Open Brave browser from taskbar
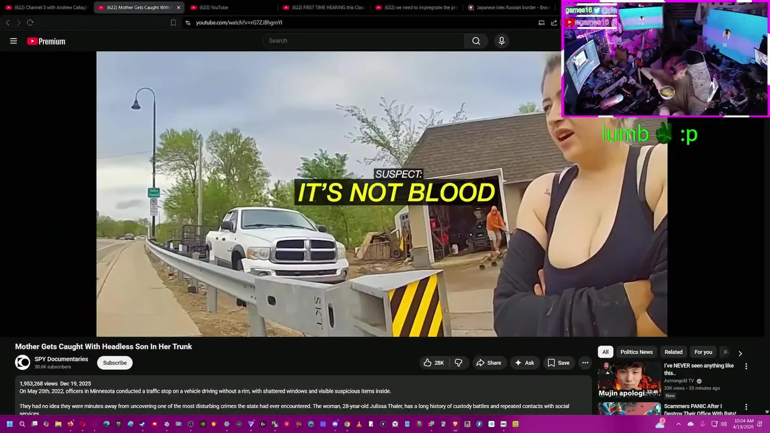Viewport: 770px width, 433px height. pyautogui.click(x=455, y=424)
